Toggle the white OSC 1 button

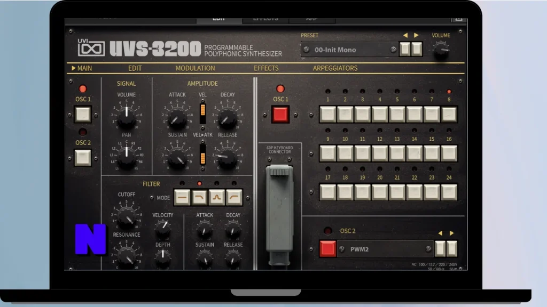tap(83, 114)
